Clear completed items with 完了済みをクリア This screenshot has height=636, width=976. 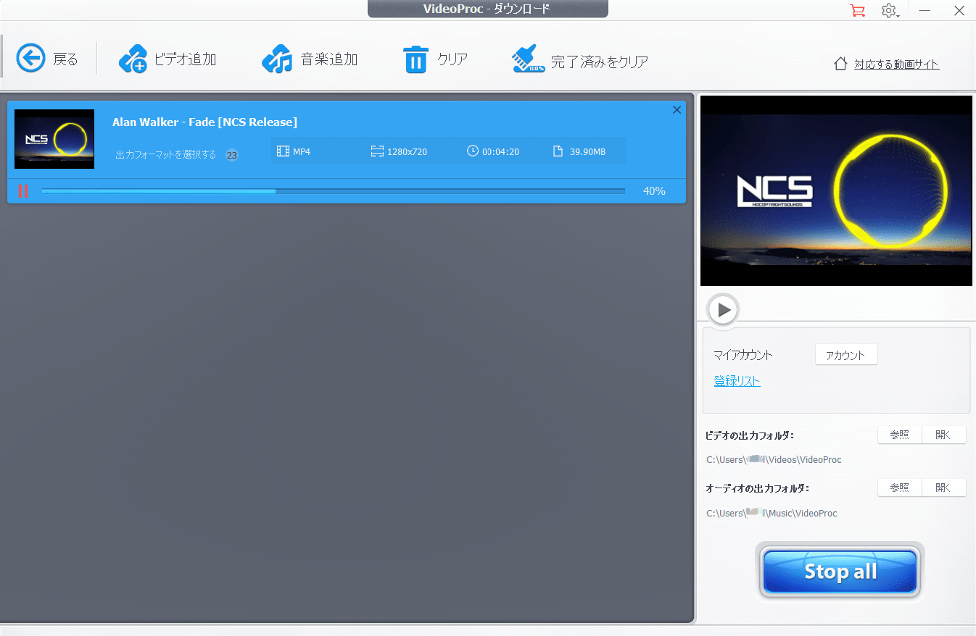(579, 59)
